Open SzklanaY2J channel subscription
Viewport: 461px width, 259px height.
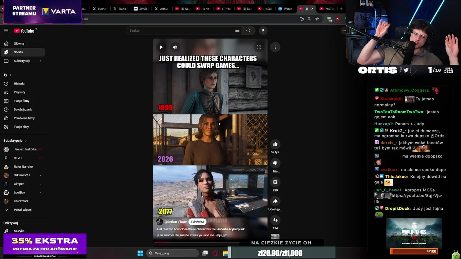[22, 175]
